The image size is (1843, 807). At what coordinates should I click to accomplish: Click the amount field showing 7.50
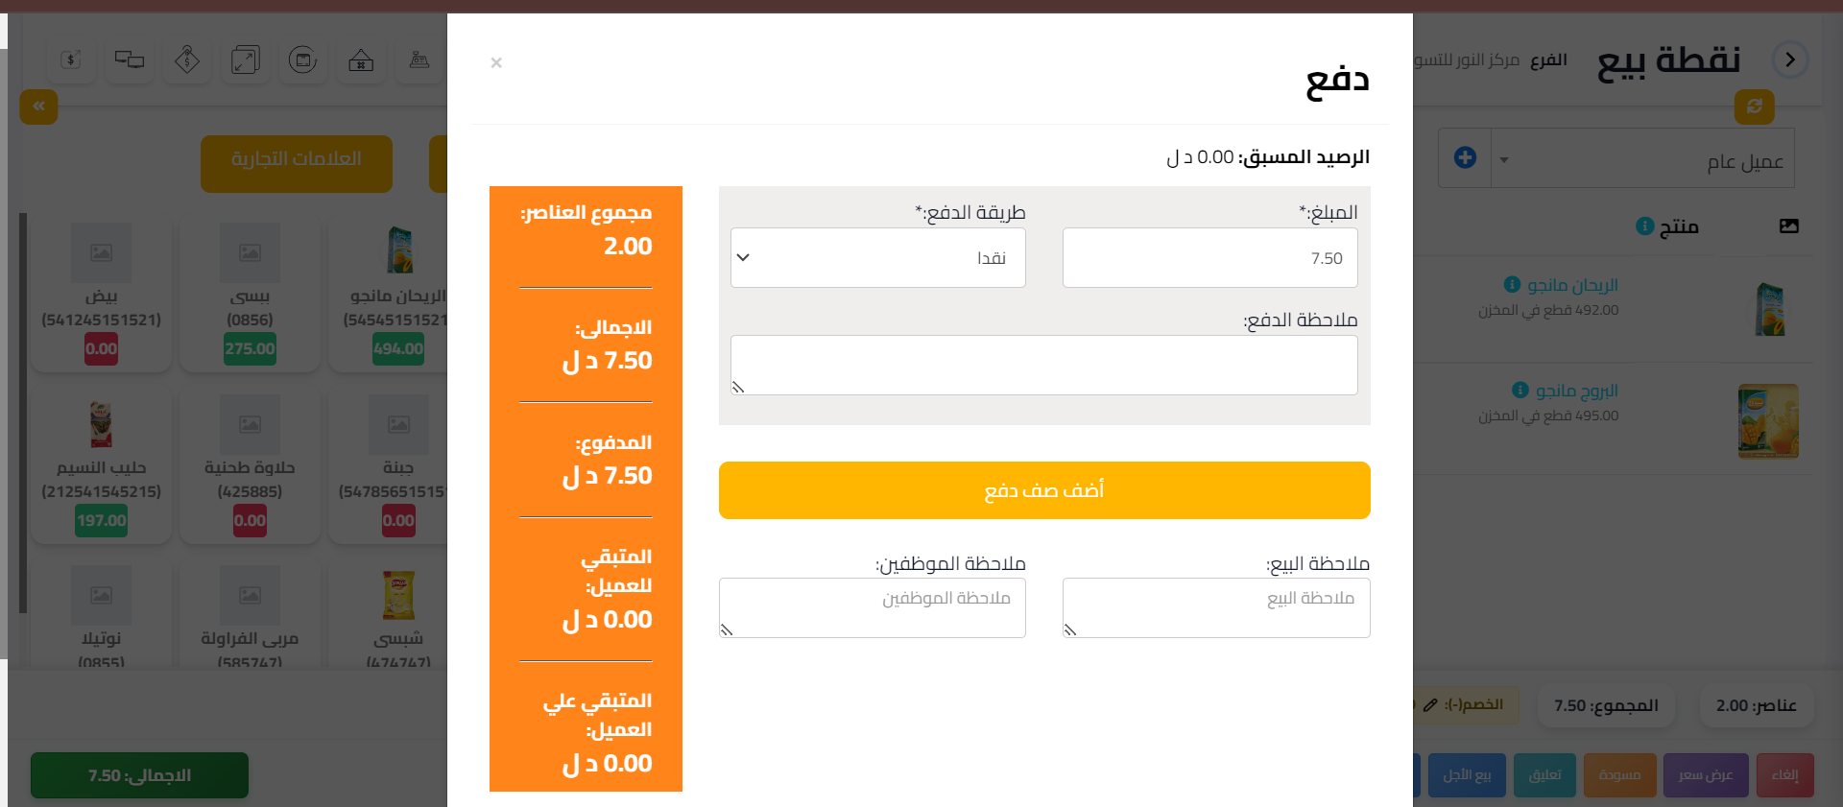click(x=1209, y=257)
